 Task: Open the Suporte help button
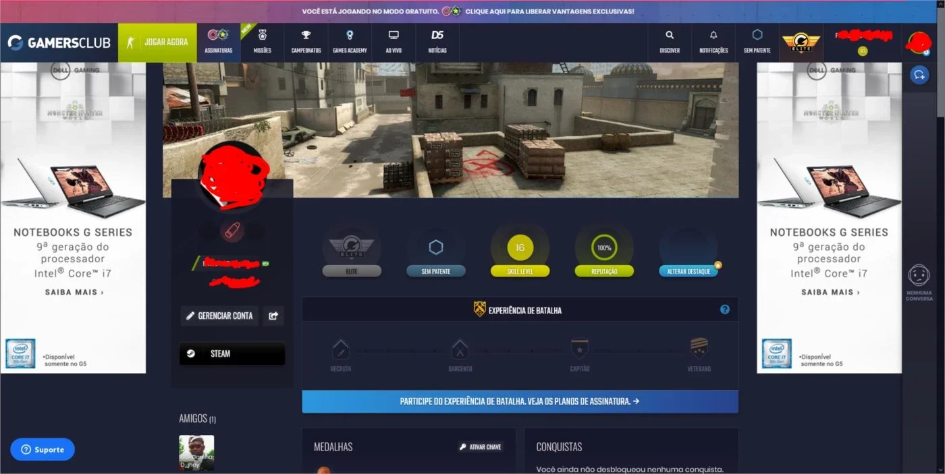[43, 449]
